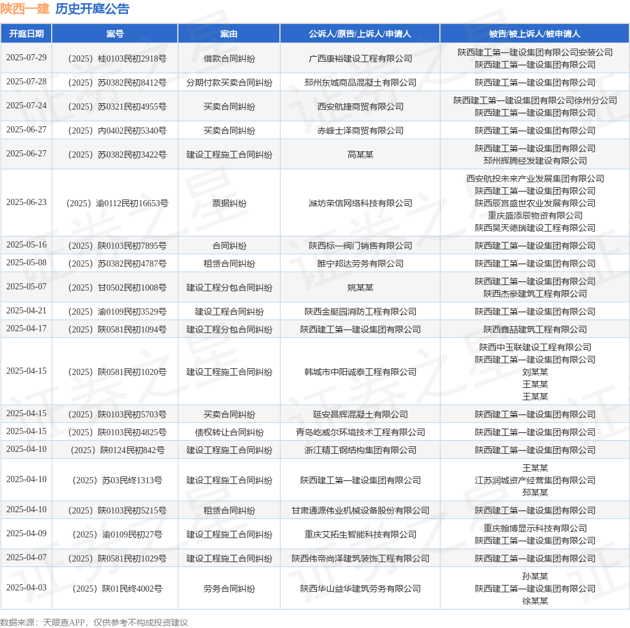
Task: Click case number (2025)桂0103民初2918号
Action: (x=115, y=58)
